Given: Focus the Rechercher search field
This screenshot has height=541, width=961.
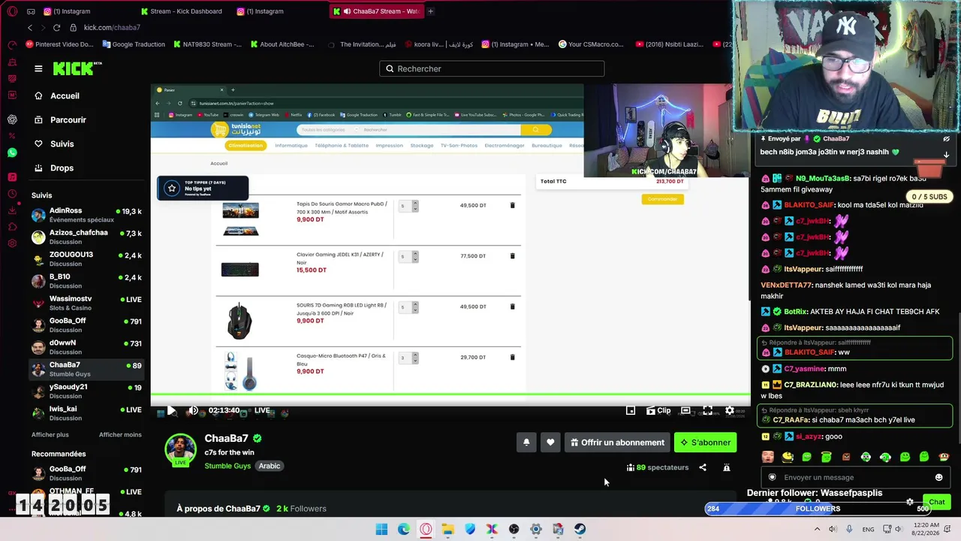Looking at the screenshot, I should (492, 68).
